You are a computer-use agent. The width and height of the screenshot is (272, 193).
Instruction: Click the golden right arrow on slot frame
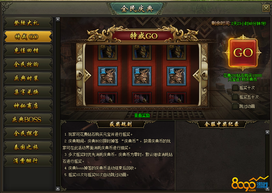tap(199, 75)
